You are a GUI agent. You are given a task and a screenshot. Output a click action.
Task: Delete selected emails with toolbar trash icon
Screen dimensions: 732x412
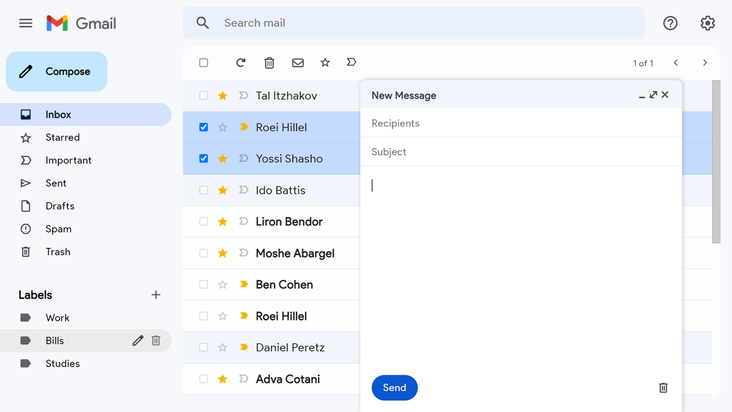269,63
